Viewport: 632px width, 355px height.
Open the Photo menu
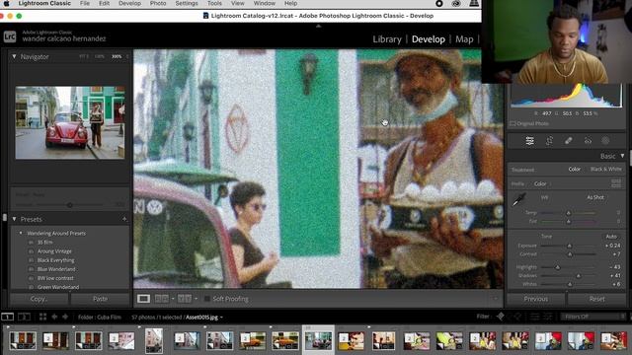click(x=158, y=3)
